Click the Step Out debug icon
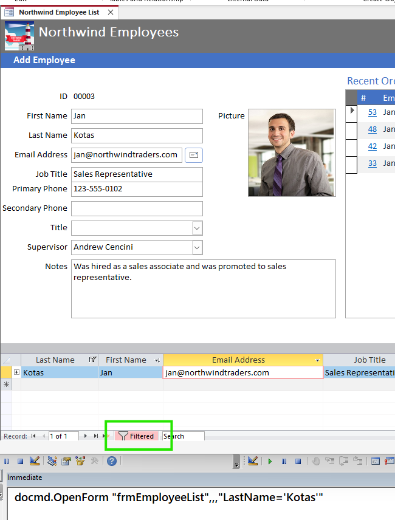395x520 pixels. 357,460
